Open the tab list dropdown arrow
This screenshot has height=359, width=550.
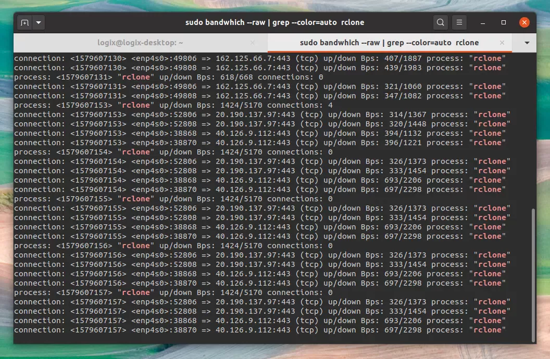pos(527,43)
